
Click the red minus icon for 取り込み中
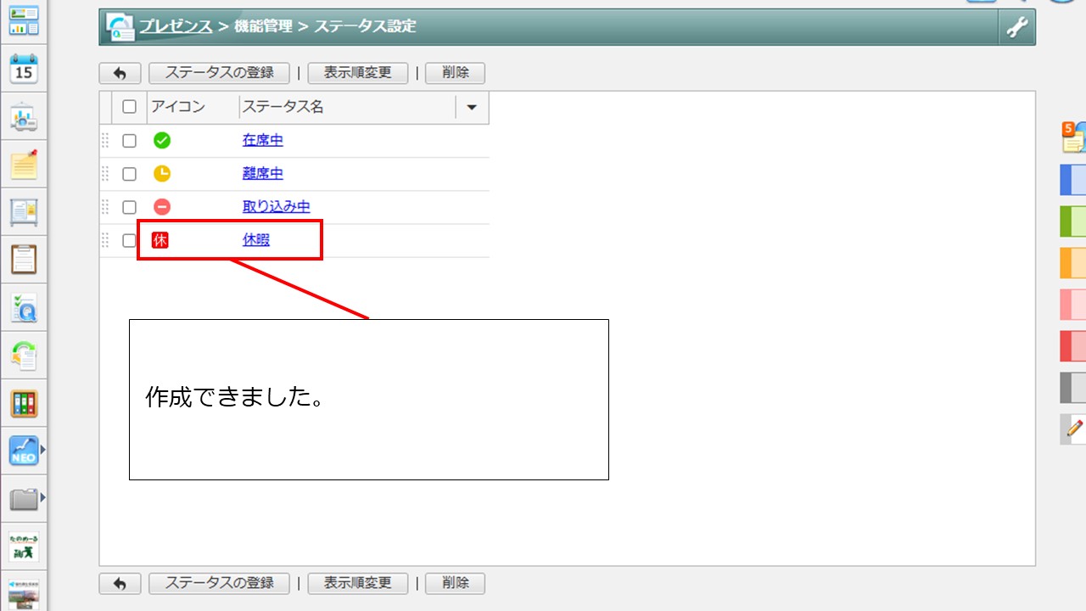point(162,206)
